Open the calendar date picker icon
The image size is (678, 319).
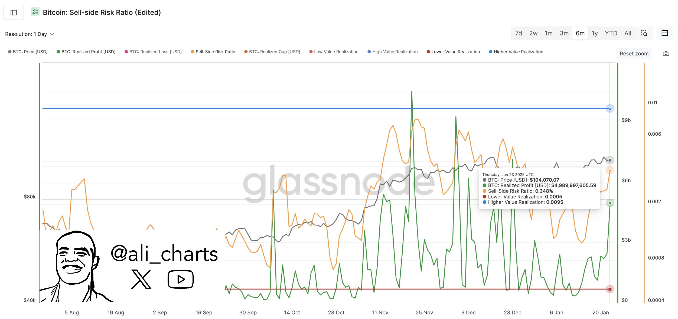point(665,33)
